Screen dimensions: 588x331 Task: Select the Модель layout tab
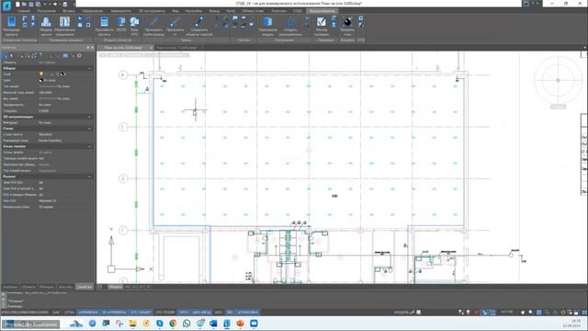click(x=116, y=287)
